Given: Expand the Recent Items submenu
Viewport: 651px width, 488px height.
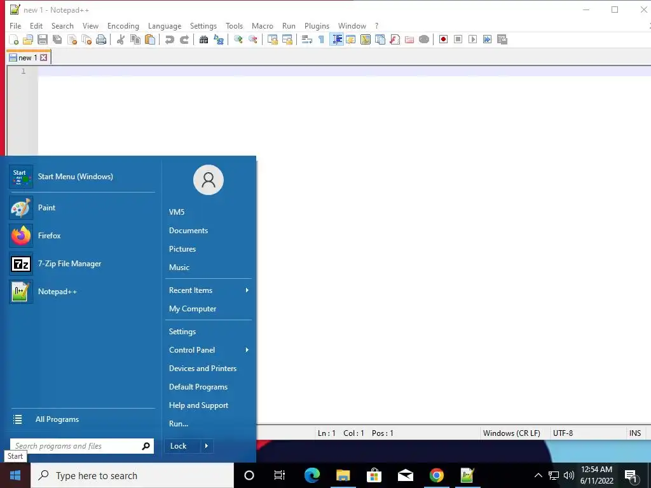Looking at the screenshot, I should [x=209, y=290].
